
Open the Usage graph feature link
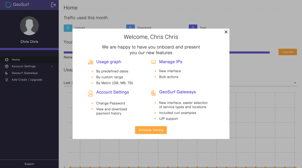point(109,62)
